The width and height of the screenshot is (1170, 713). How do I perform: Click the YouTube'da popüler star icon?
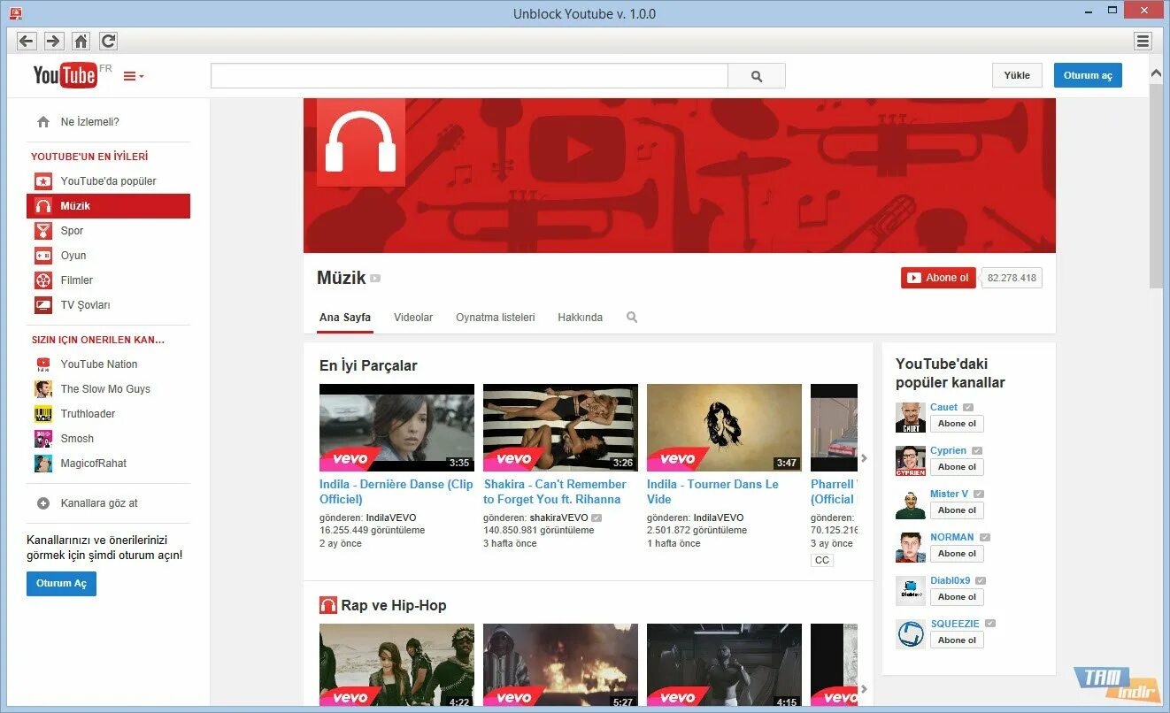click(x=43, y=181)
